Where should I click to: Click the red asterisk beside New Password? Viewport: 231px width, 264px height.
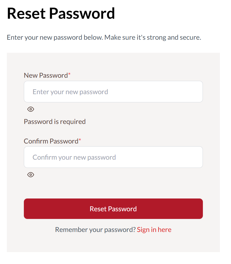[69, 75]
